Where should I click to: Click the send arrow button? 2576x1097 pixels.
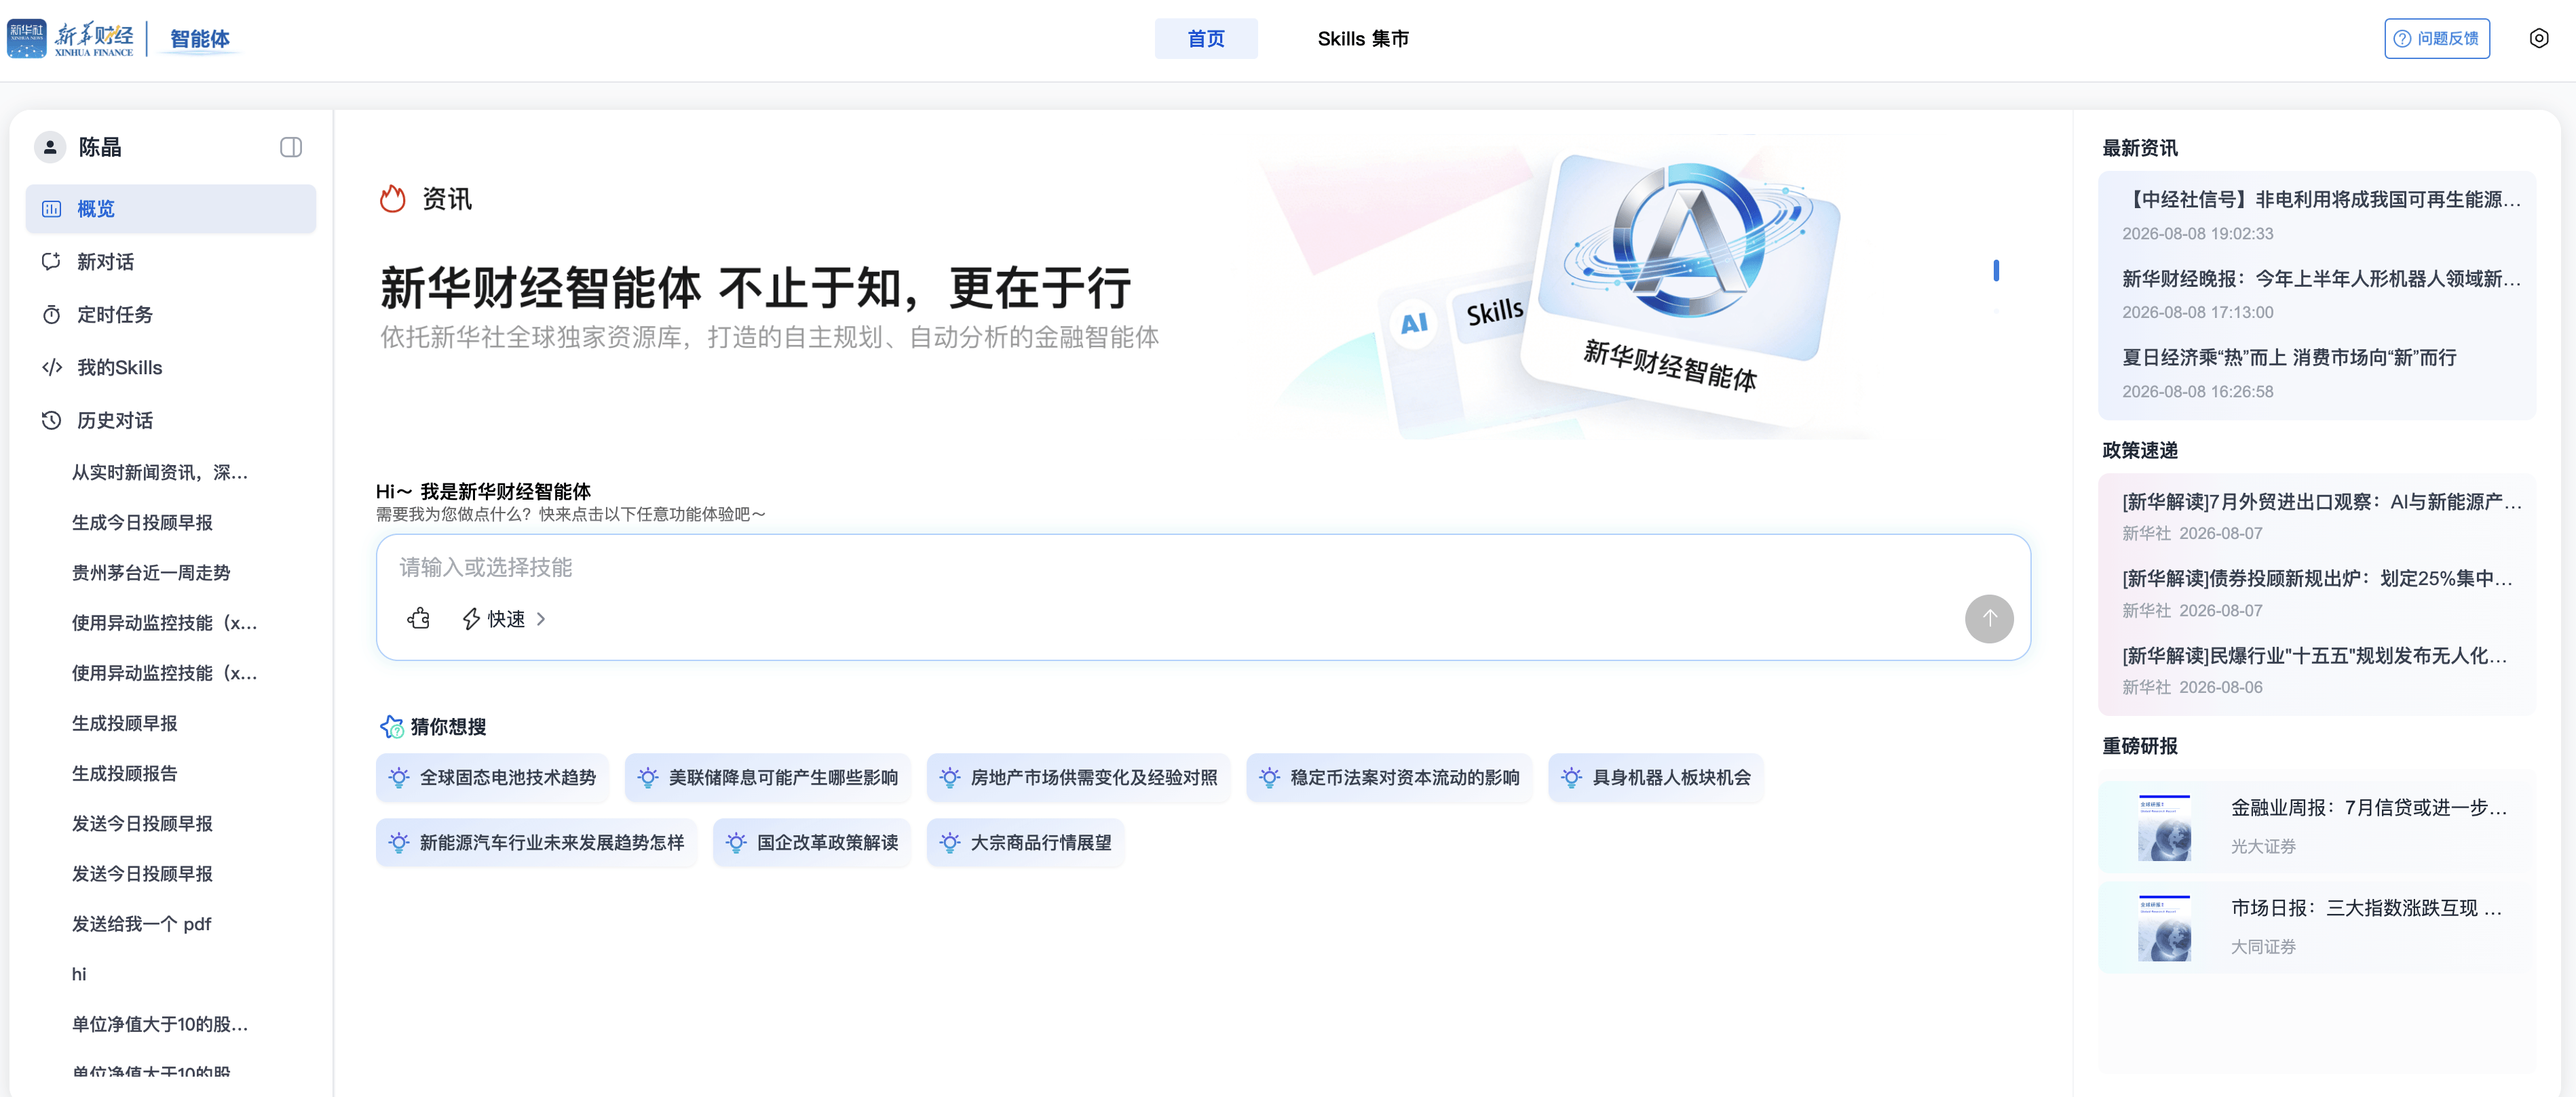coord(1988,618)
